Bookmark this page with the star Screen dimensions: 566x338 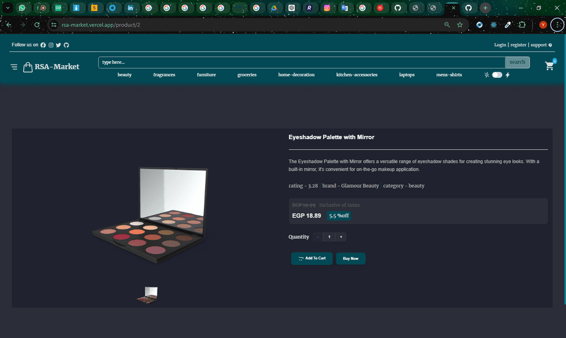click(x=460, y=25)
